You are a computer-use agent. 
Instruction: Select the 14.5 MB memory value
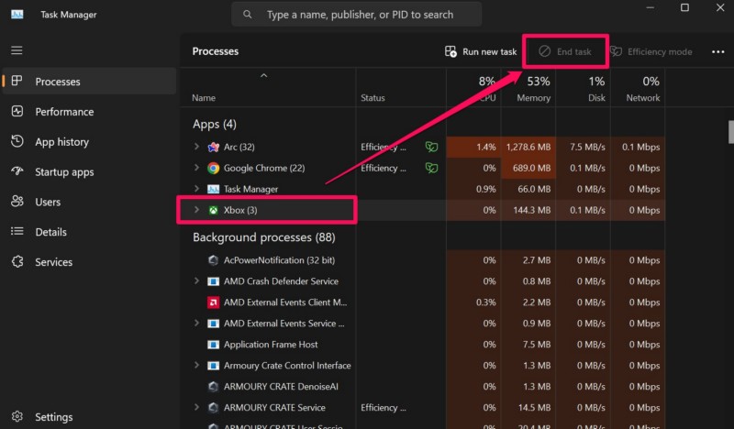coord(534,408)
